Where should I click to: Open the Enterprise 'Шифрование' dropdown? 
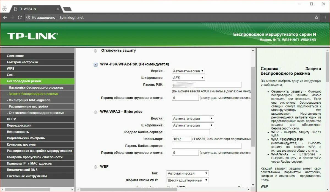click(193, 125)
